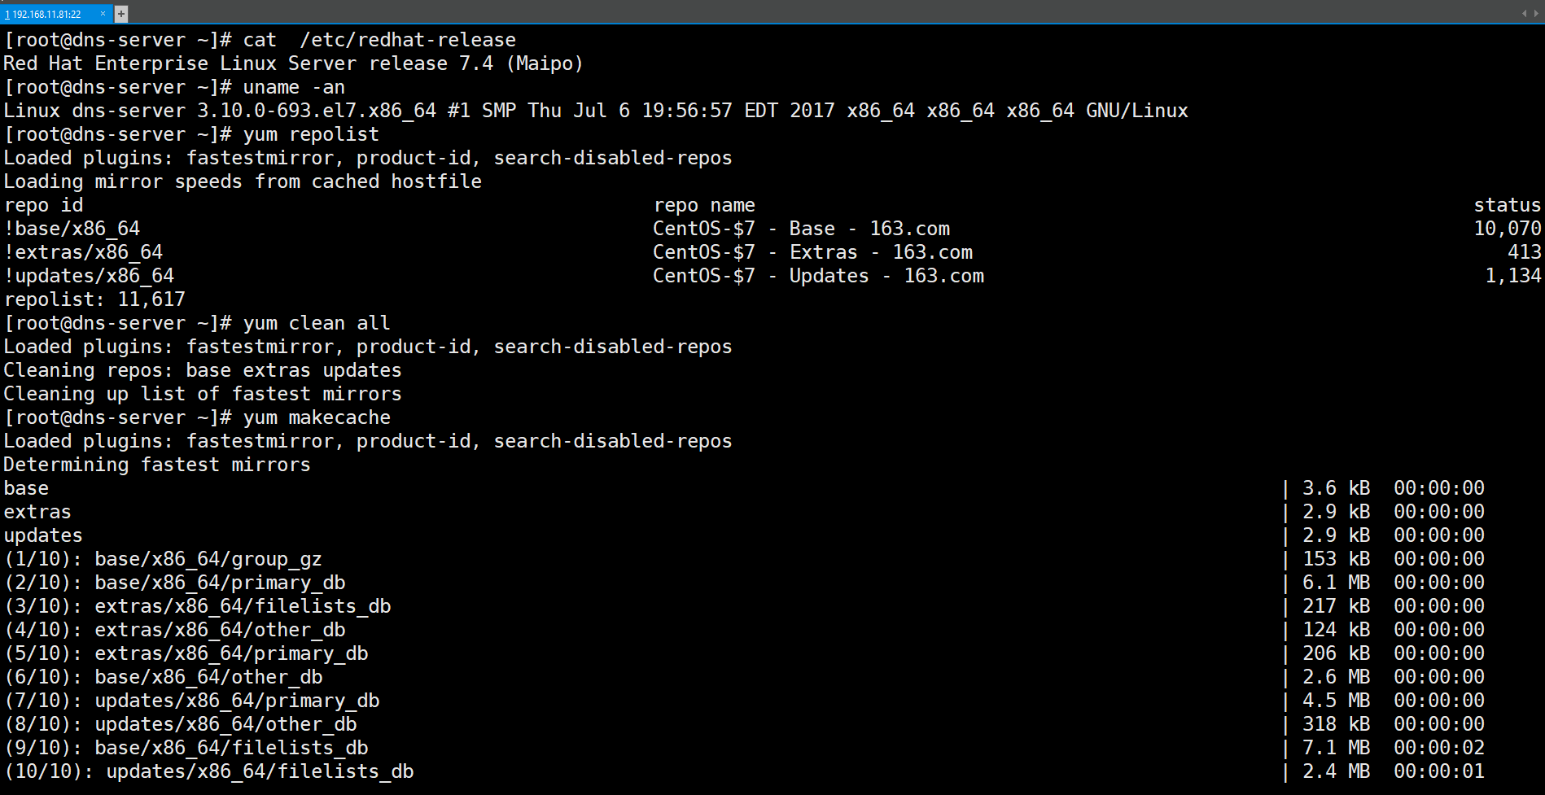Click the 'yum makecache' command

[317, 417]
